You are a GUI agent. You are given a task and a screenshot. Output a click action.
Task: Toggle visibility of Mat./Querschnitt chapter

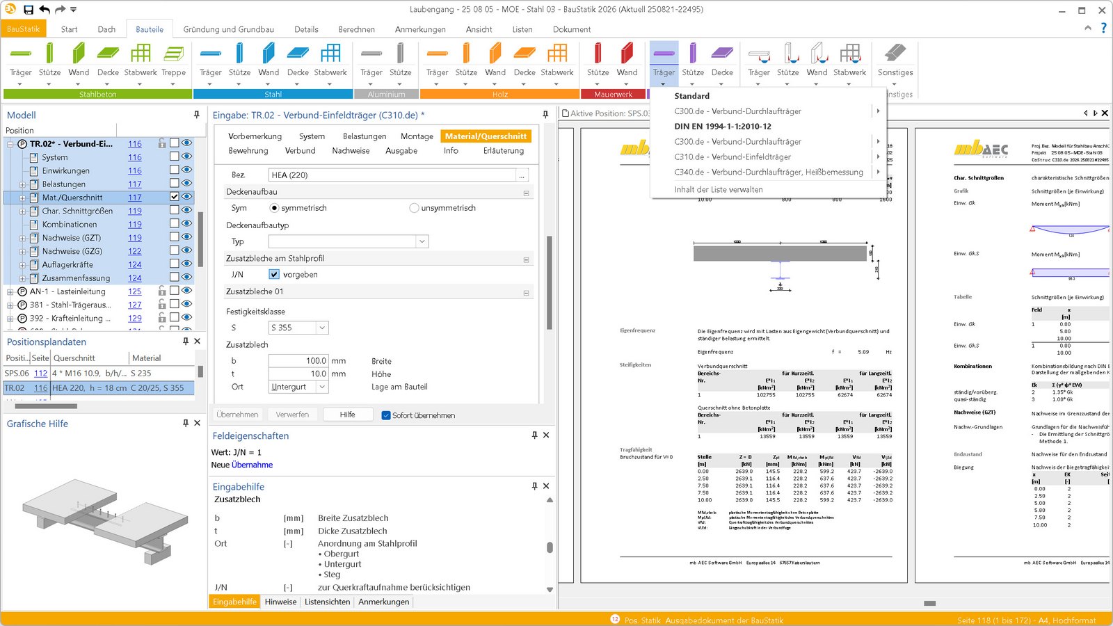coord(186,197)
